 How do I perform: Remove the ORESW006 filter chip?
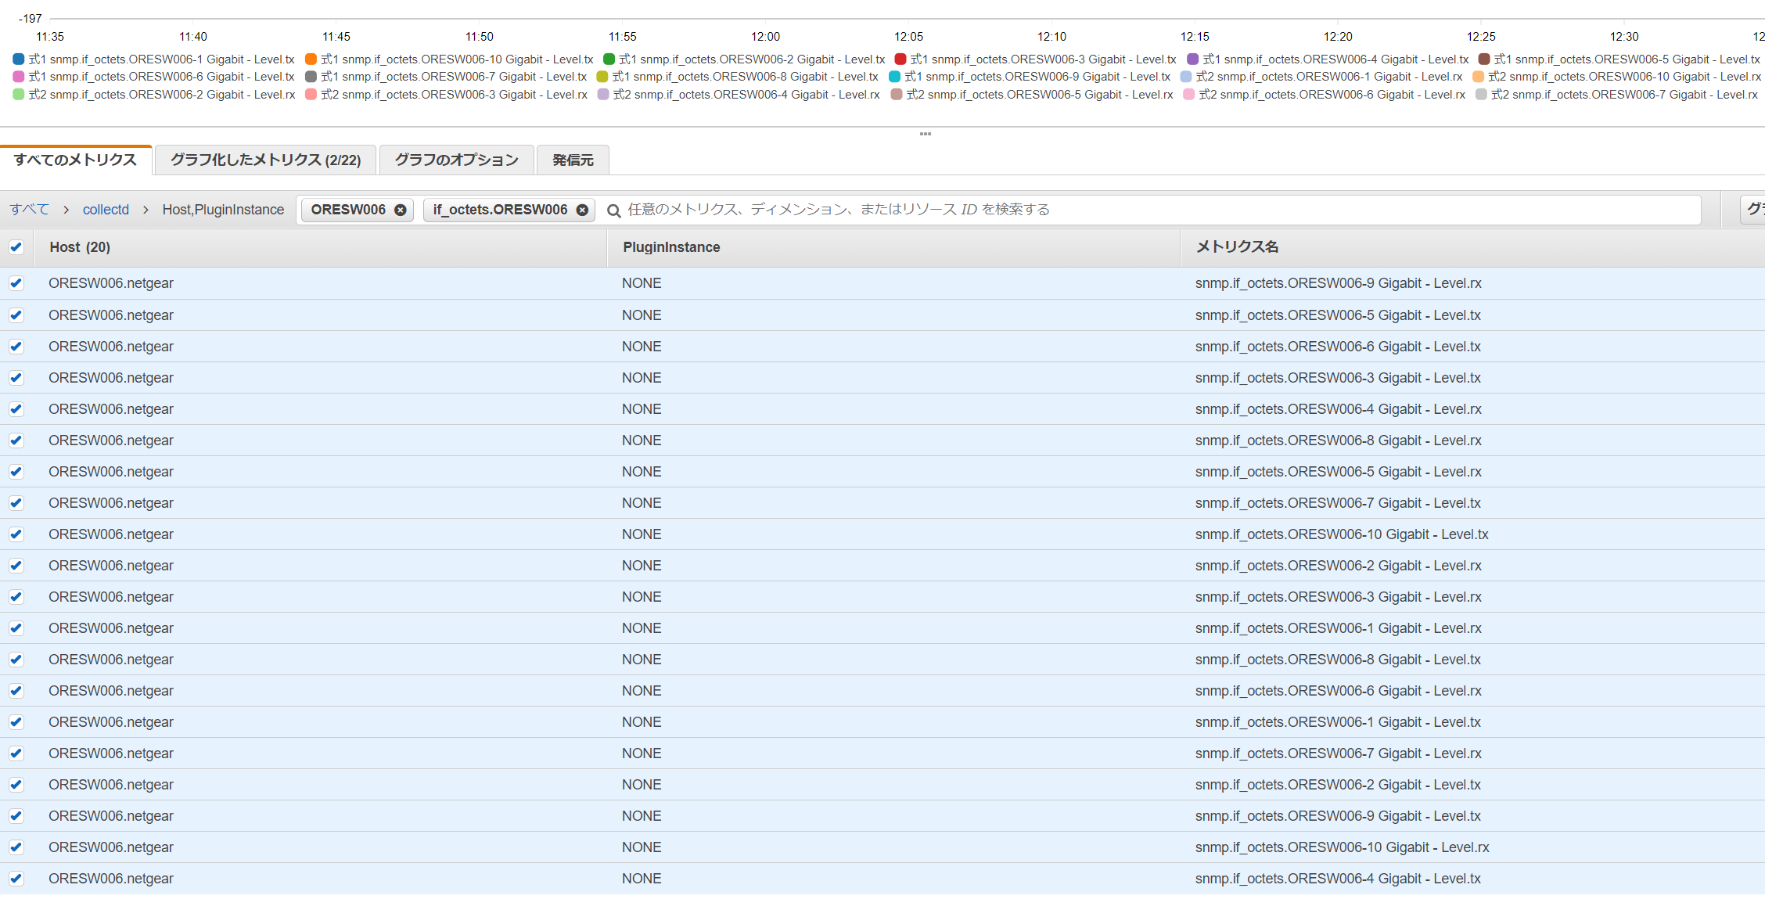(x=400, y=210)
